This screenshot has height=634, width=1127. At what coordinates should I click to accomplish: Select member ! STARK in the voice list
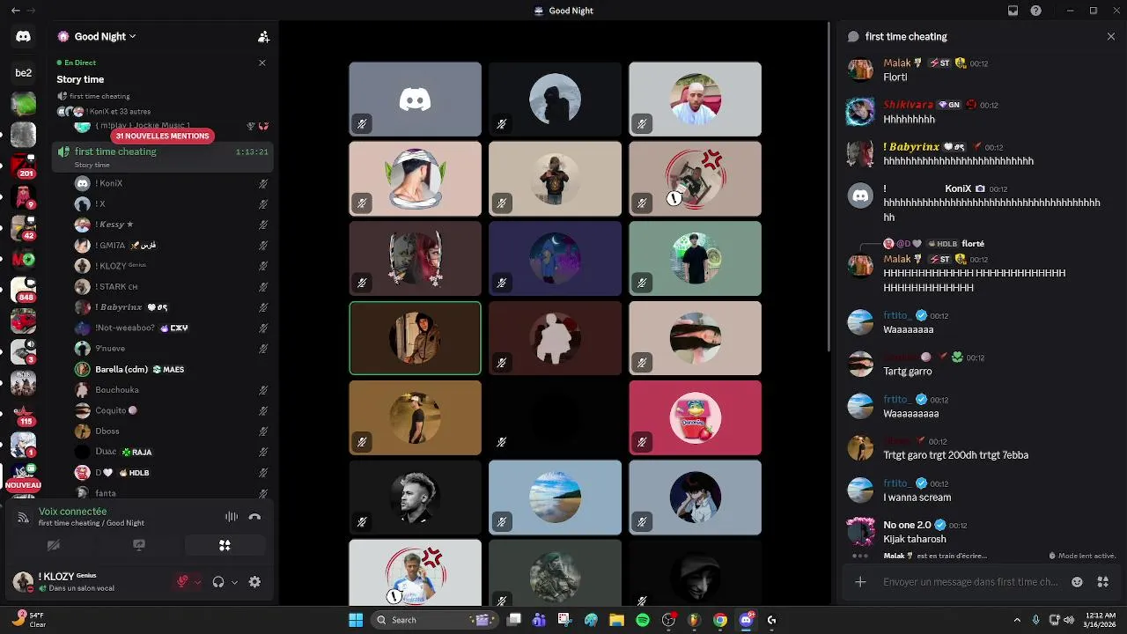coord(173,286)
